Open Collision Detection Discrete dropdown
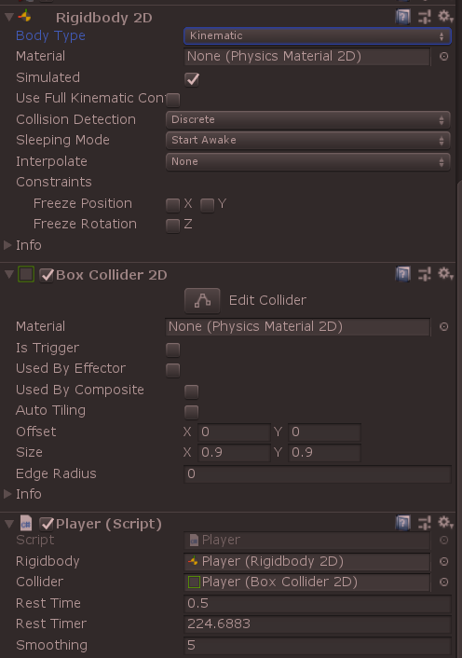 click(307, 119)
